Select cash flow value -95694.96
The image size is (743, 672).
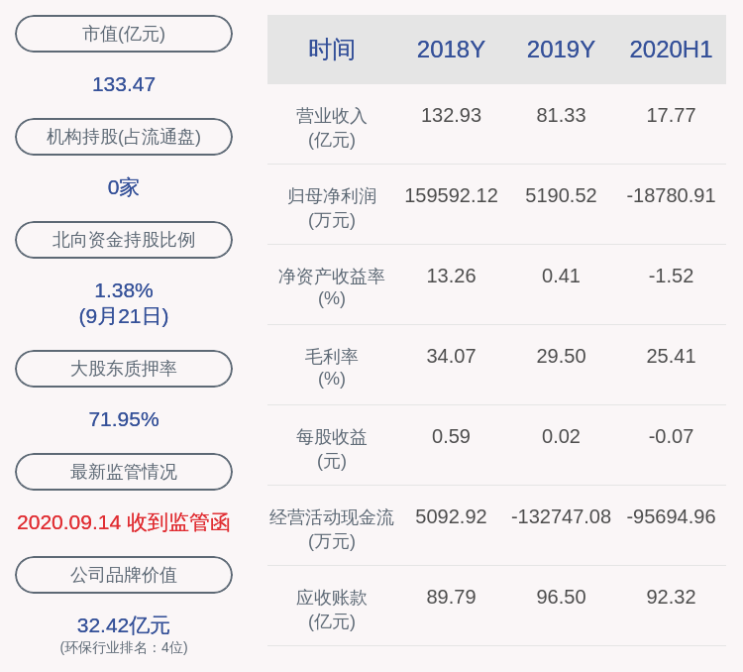pyautogui.click(x=671, y=516)
